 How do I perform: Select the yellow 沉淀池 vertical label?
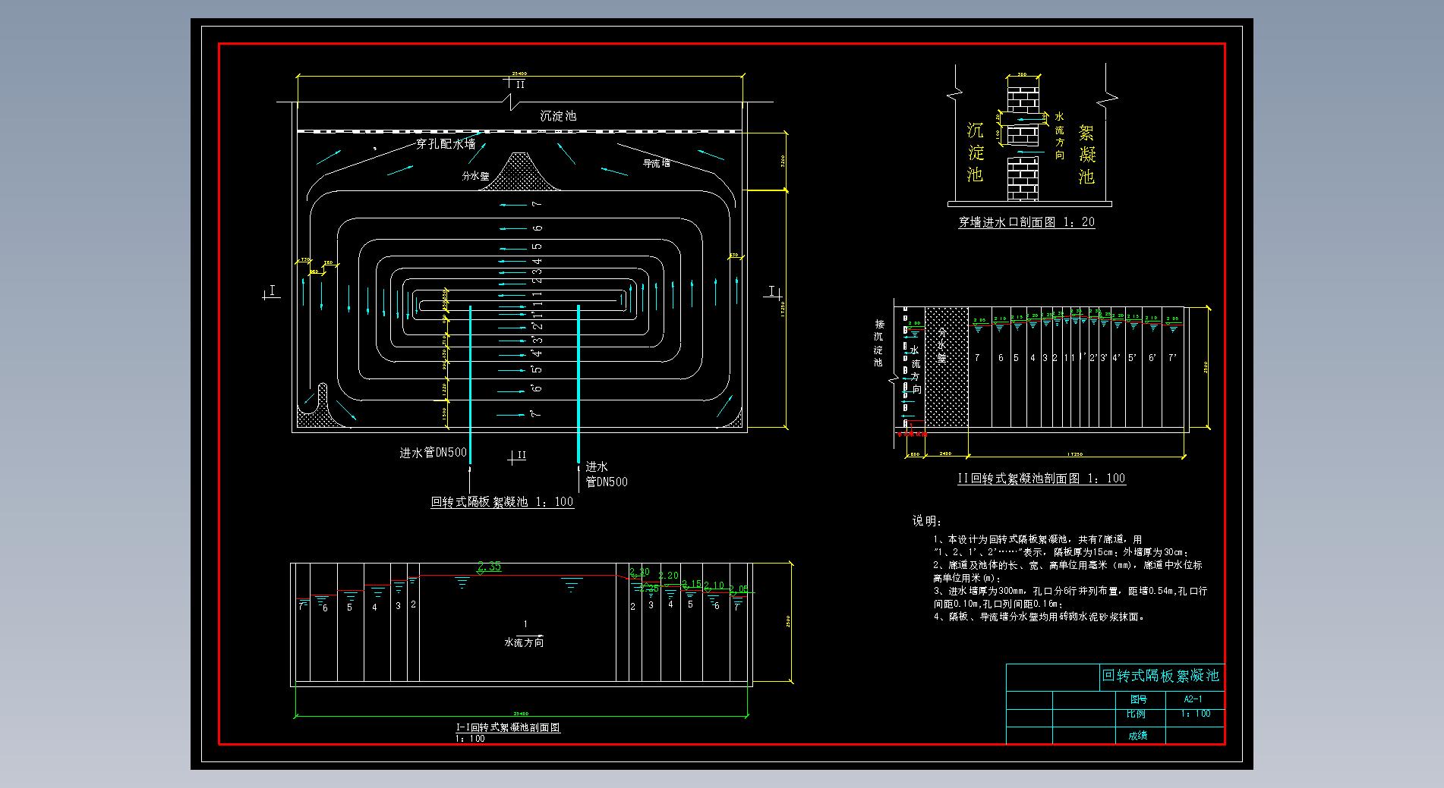975,152
